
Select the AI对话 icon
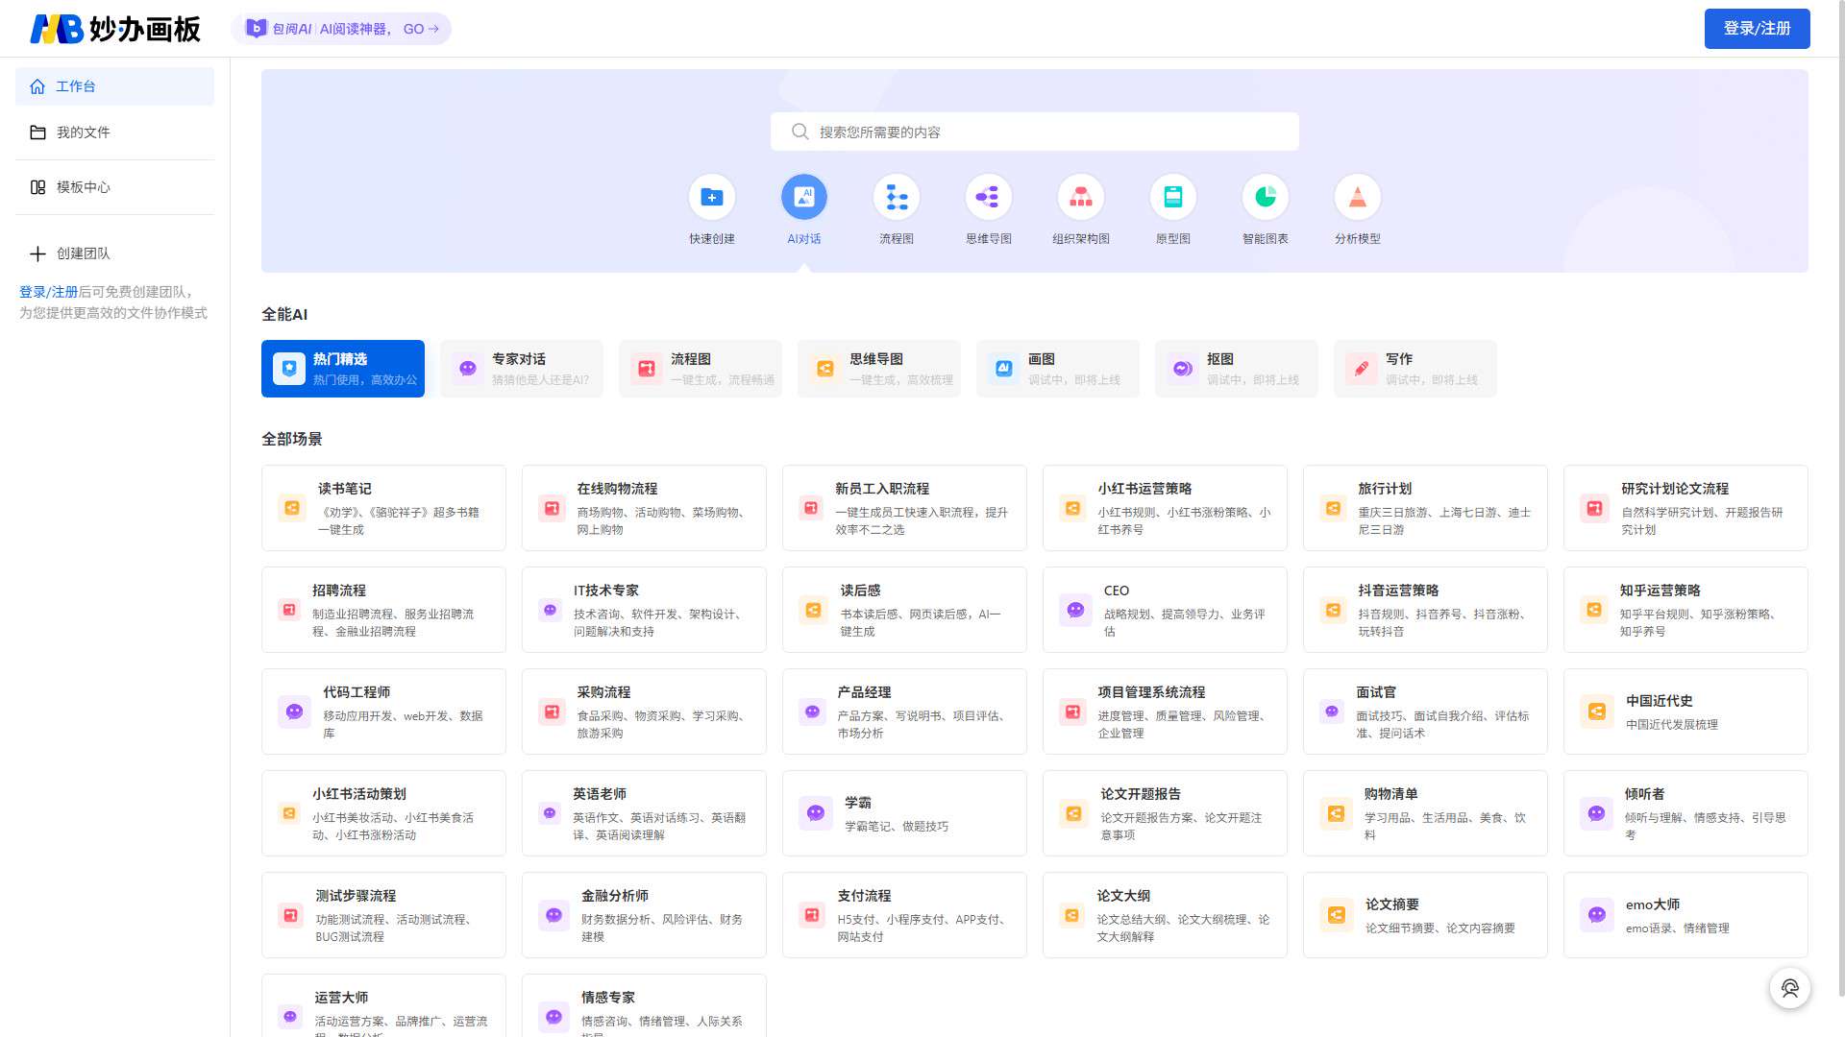803,197
